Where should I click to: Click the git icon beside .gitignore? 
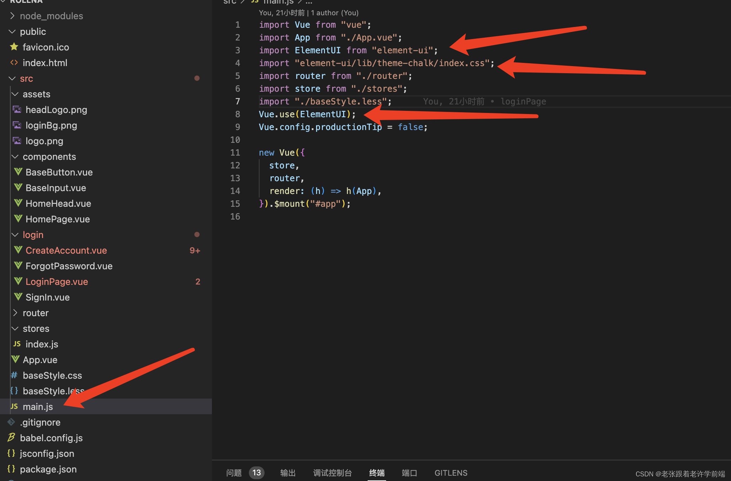tap(11, 422)
